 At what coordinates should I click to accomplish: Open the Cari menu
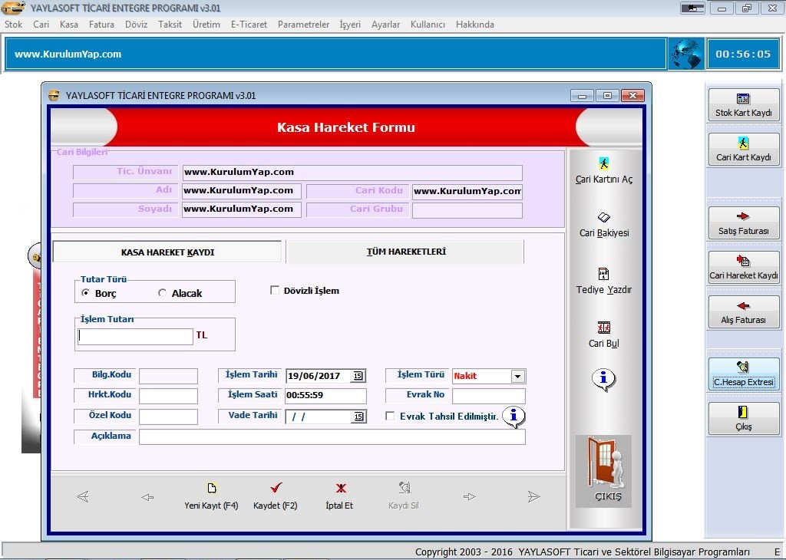(41, 24)
